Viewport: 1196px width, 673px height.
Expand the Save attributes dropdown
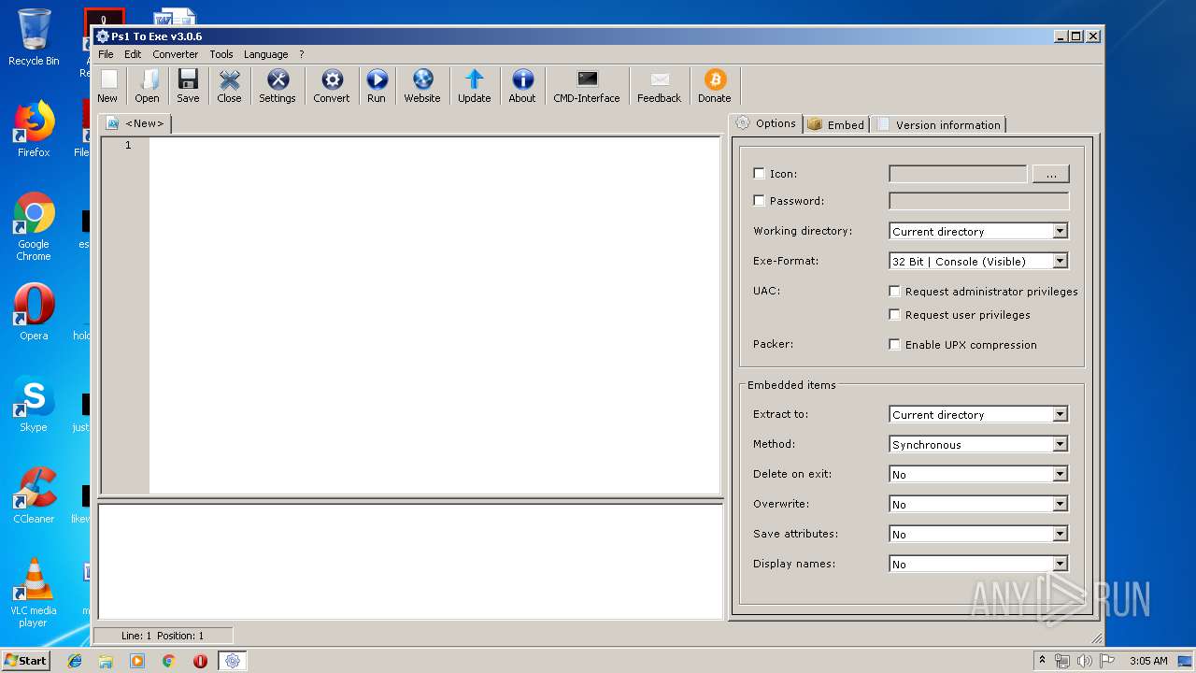pos(1060,534)
